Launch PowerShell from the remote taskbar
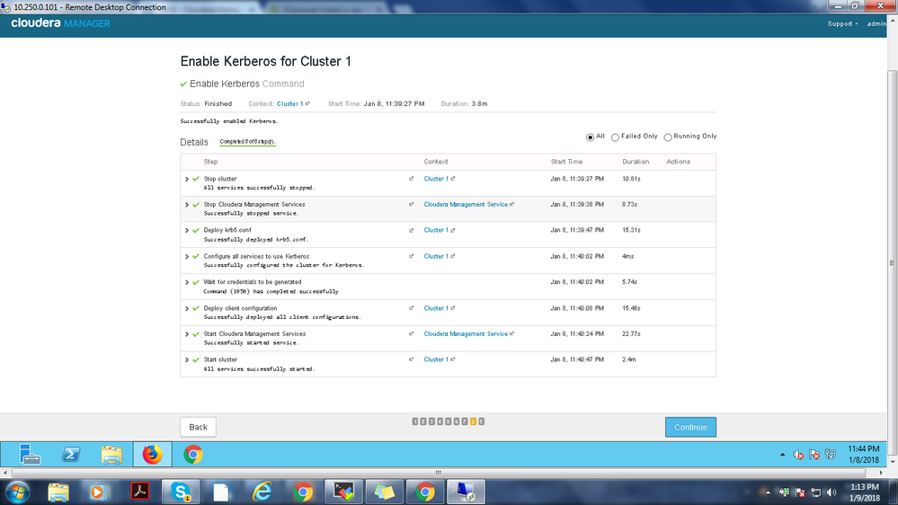This screenshot has height=505, width=898. (x=71, y=455)
